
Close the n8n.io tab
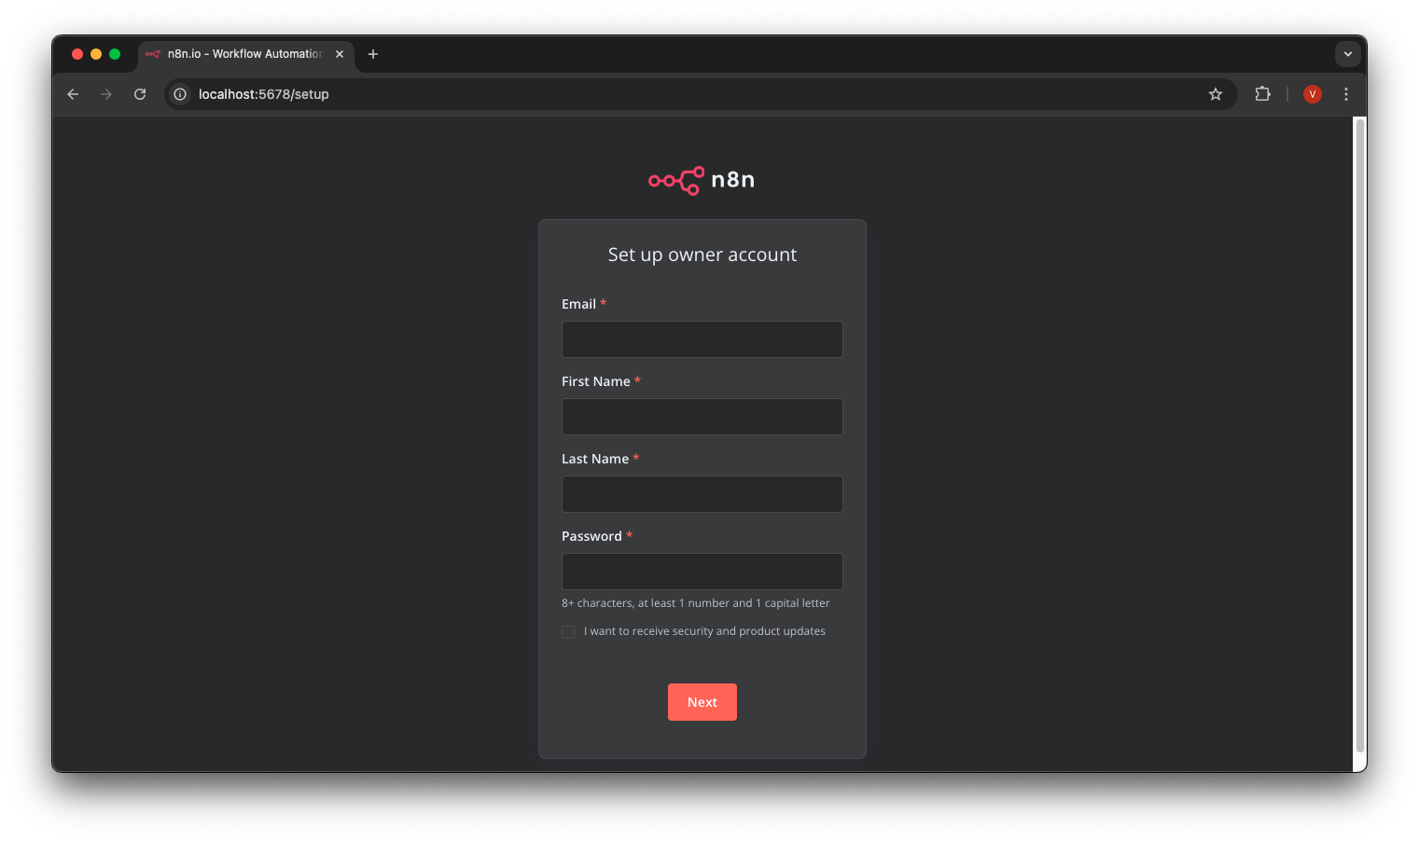[340, 54]
